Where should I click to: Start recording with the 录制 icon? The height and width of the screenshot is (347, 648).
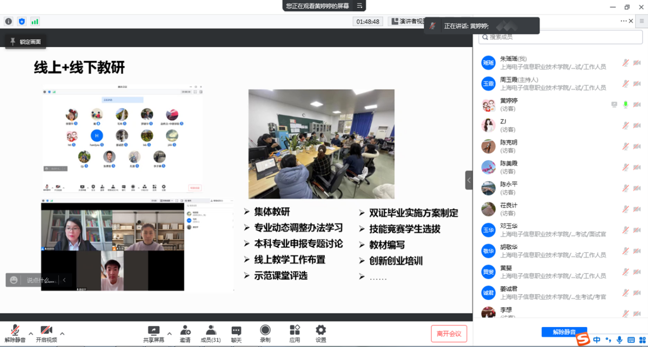tap(265, 330)
